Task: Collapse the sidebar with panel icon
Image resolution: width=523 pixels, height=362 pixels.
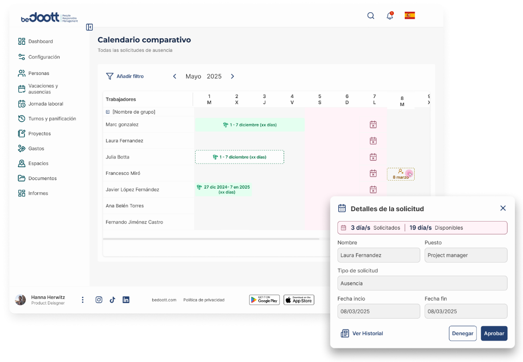Action: tap(90, 27)
